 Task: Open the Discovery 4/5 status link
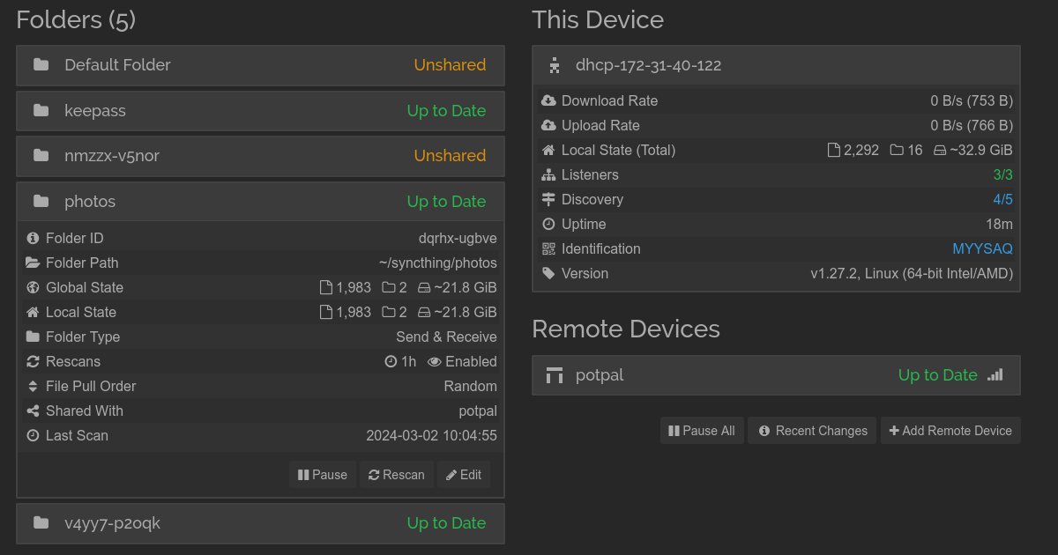tap(1002, 200)
